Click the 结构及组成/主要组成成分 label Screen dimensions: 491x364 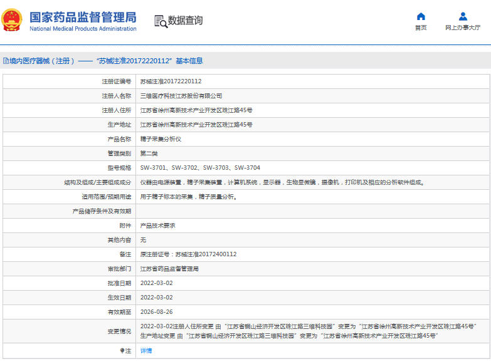(x=98, y=182)
